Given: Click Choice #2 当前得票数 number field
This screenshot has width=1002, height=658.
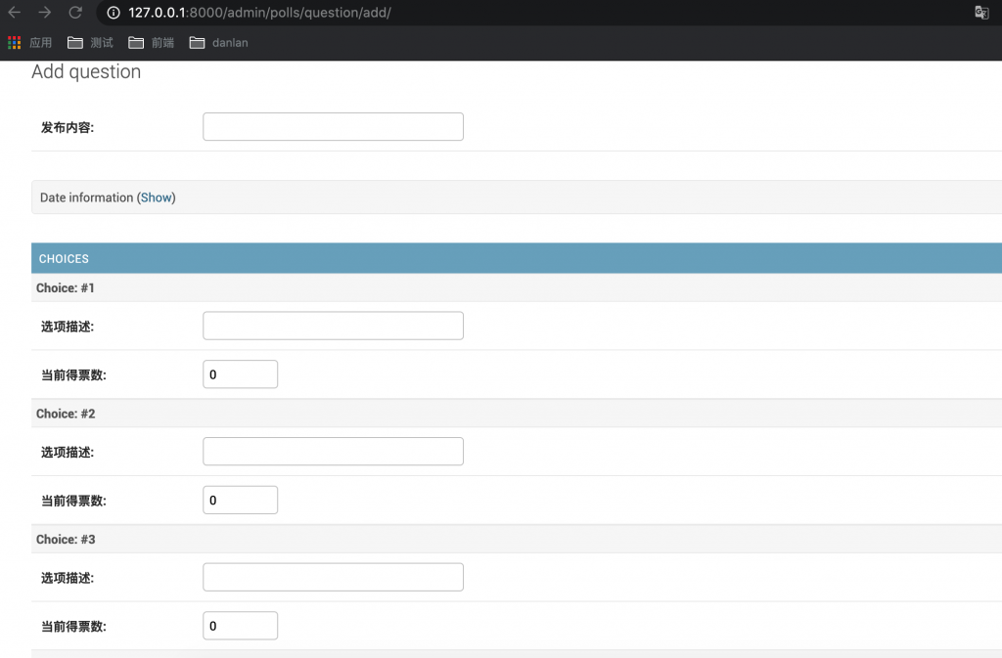Looking at the screenshot, I should pyautogui.click(x=240, y=501).
